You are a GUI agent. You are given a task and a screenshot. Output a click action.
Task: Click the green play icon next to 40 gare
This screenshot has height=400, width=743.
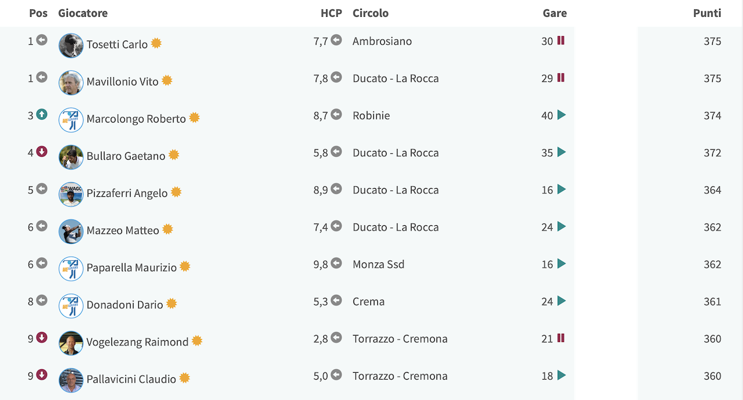[x=561, y=115]
